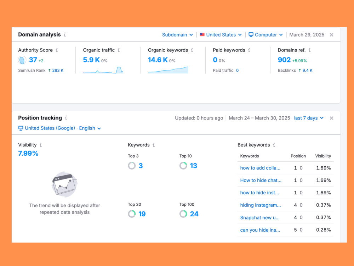Click the March 29, 2025 date text
Image resolution: width=354 pixels, height=266 pixels.
[x=307, y=35]
